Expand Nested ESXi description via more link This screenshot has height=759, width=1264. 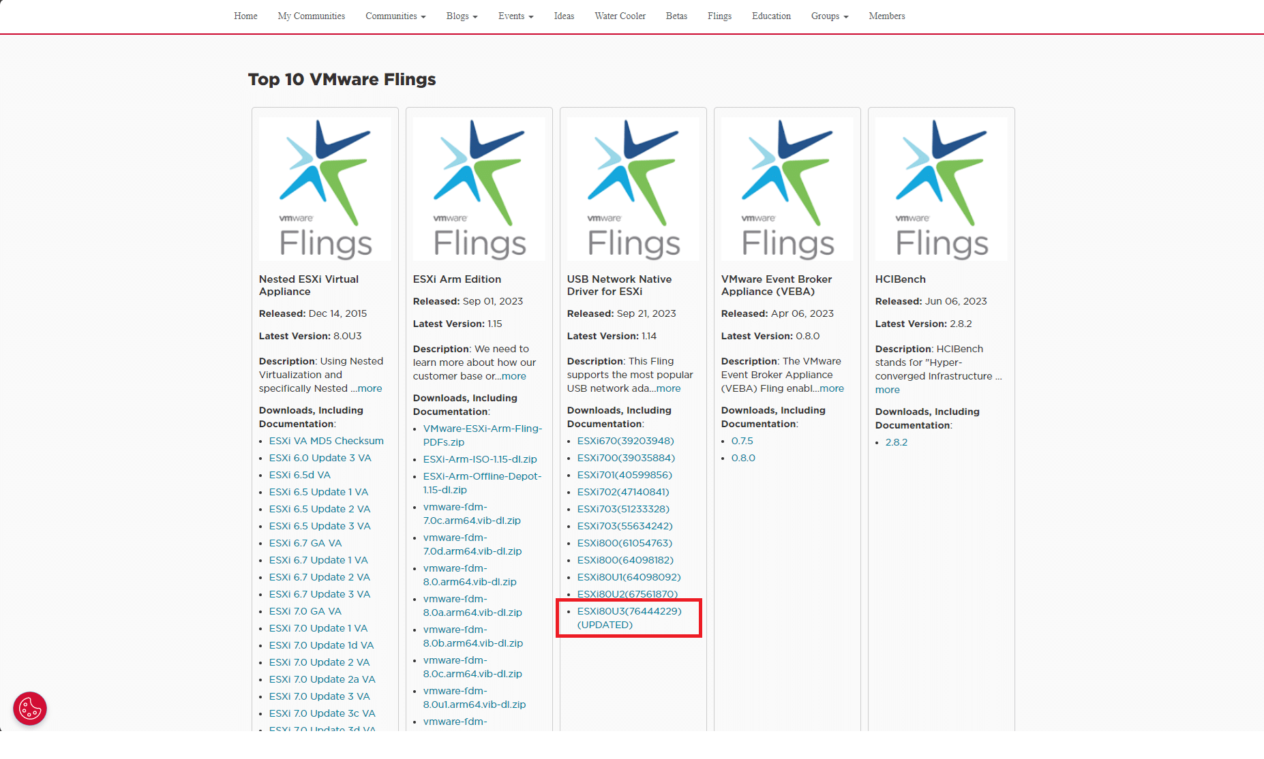(370, 388)
